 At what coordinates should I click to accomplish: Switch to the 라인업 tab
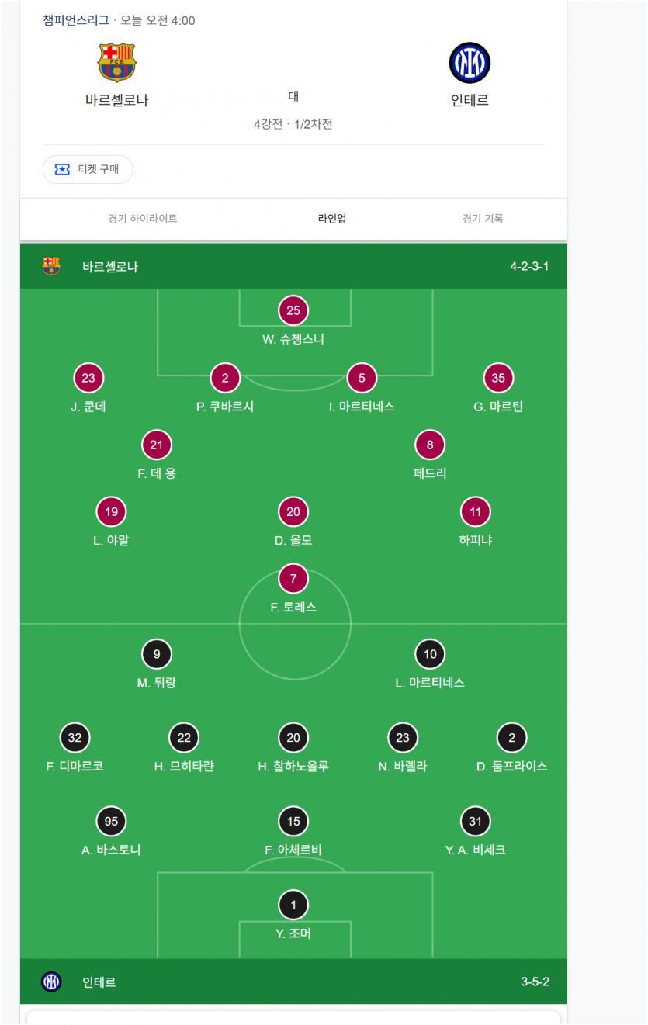pos(332,219)
